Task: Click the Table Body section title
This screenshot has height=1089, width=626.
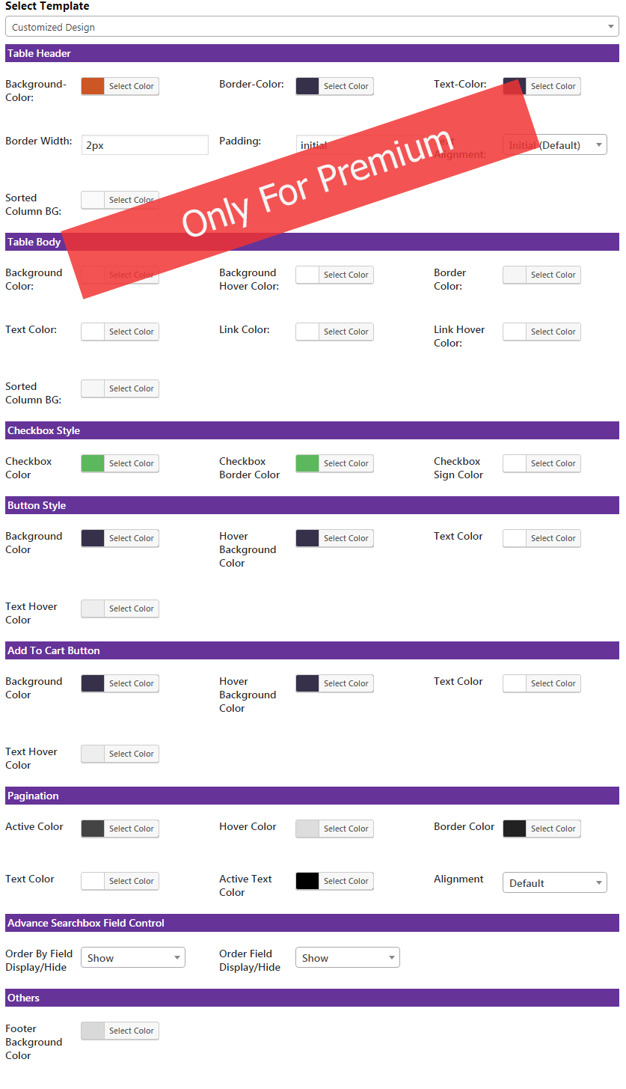Action: click(x=34, y=242)
